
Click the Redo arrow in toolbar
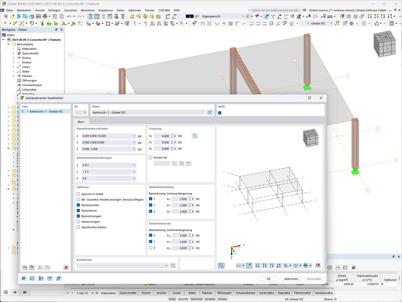[x=79, y=17]
